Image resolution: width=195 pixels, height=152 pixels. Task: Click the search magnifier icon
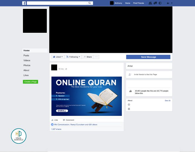[x=90, y=3]
